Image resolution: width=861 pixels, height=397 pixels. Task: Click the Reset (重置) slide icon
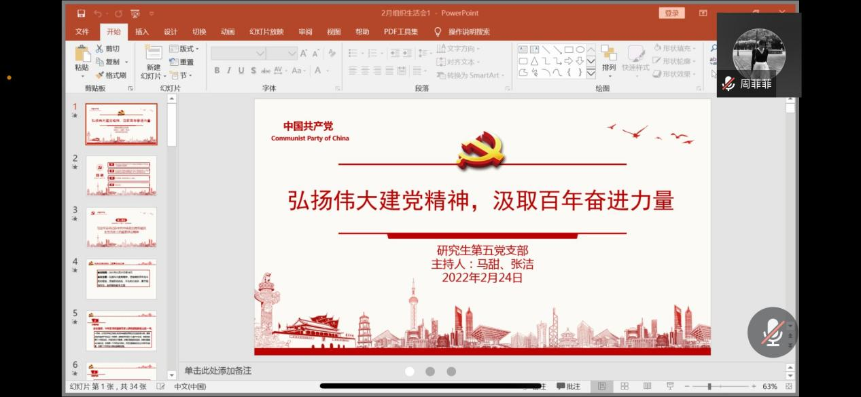(x=182, y=62)
